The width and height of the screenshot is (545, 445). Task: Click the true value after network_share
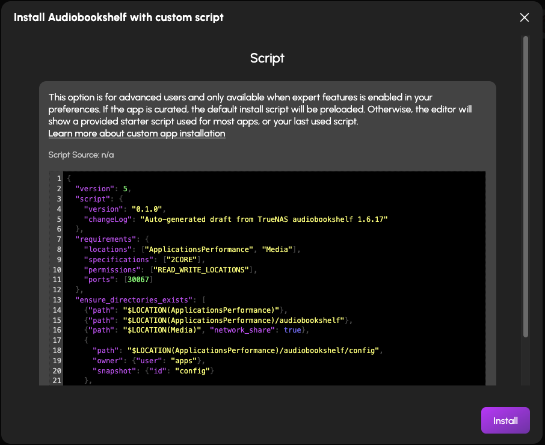point(292,330)
